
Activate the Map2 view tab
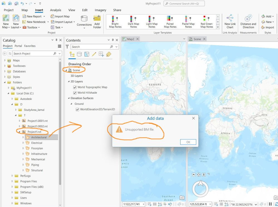(131, 39)
